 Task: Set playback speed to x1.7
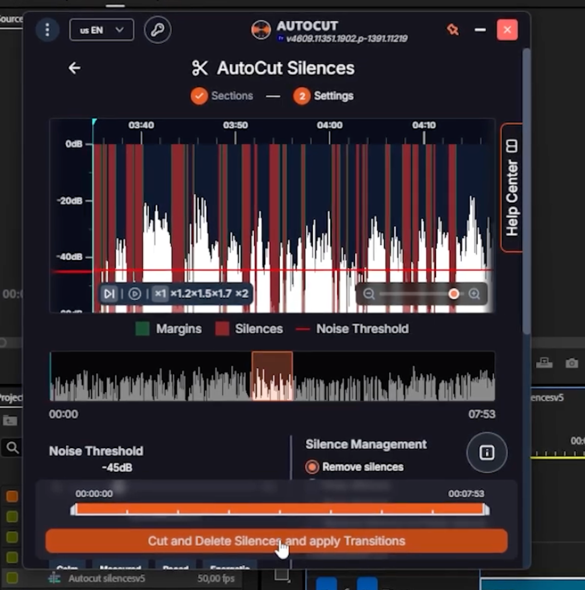[222, 294]
